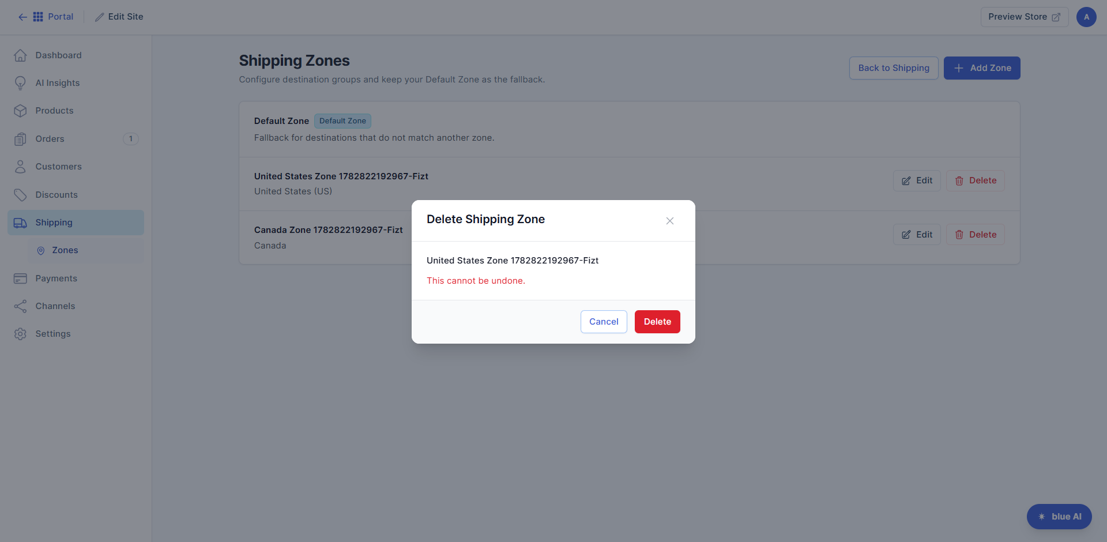Select Zones submenu item
This screenshot has width=1107, height=542.
86,250
